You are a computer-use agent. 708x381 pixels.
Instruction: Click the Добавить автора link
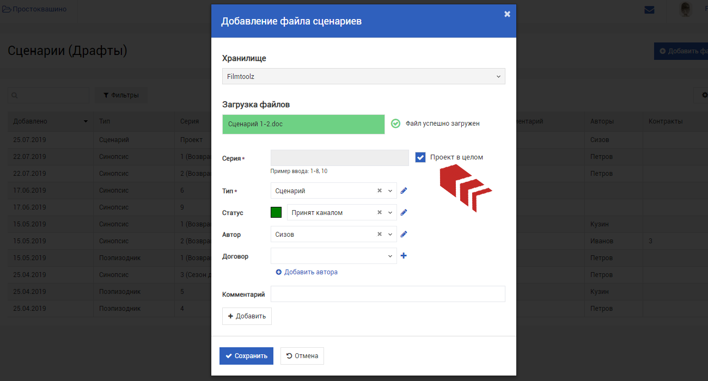click(307, 272)
